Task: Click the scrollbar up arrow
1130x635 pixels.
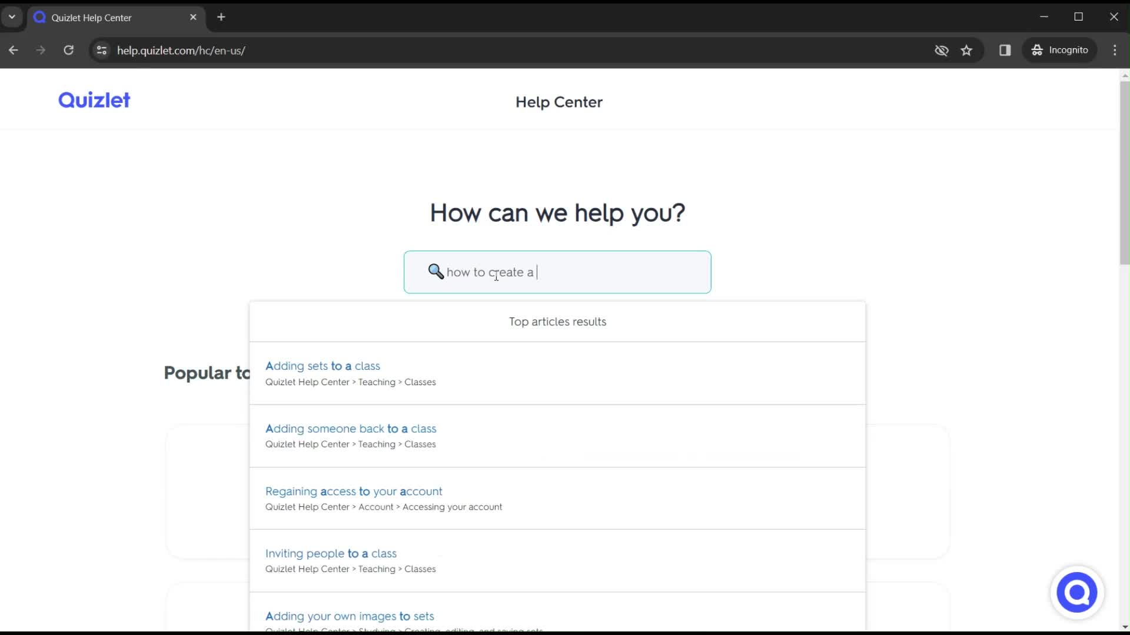Action: point(1125,75)
